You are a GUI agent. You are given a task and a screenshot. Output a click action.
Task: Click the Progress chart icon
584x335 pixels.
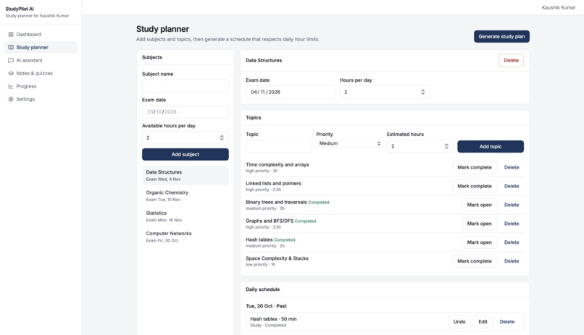pos(11,87)
